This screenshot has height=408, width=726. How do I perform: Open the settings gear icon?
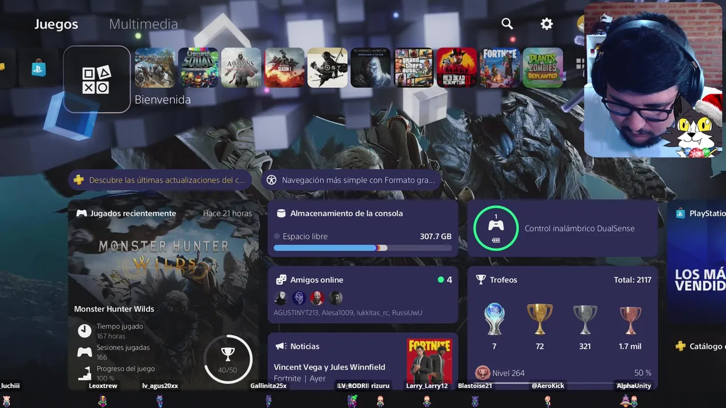click(546, 24)
